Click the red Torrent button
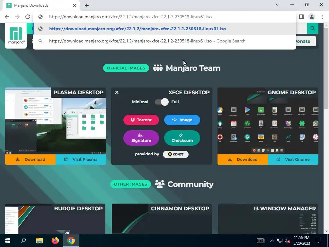This screenshot has width=329, height=247. [x=141, y=120]
